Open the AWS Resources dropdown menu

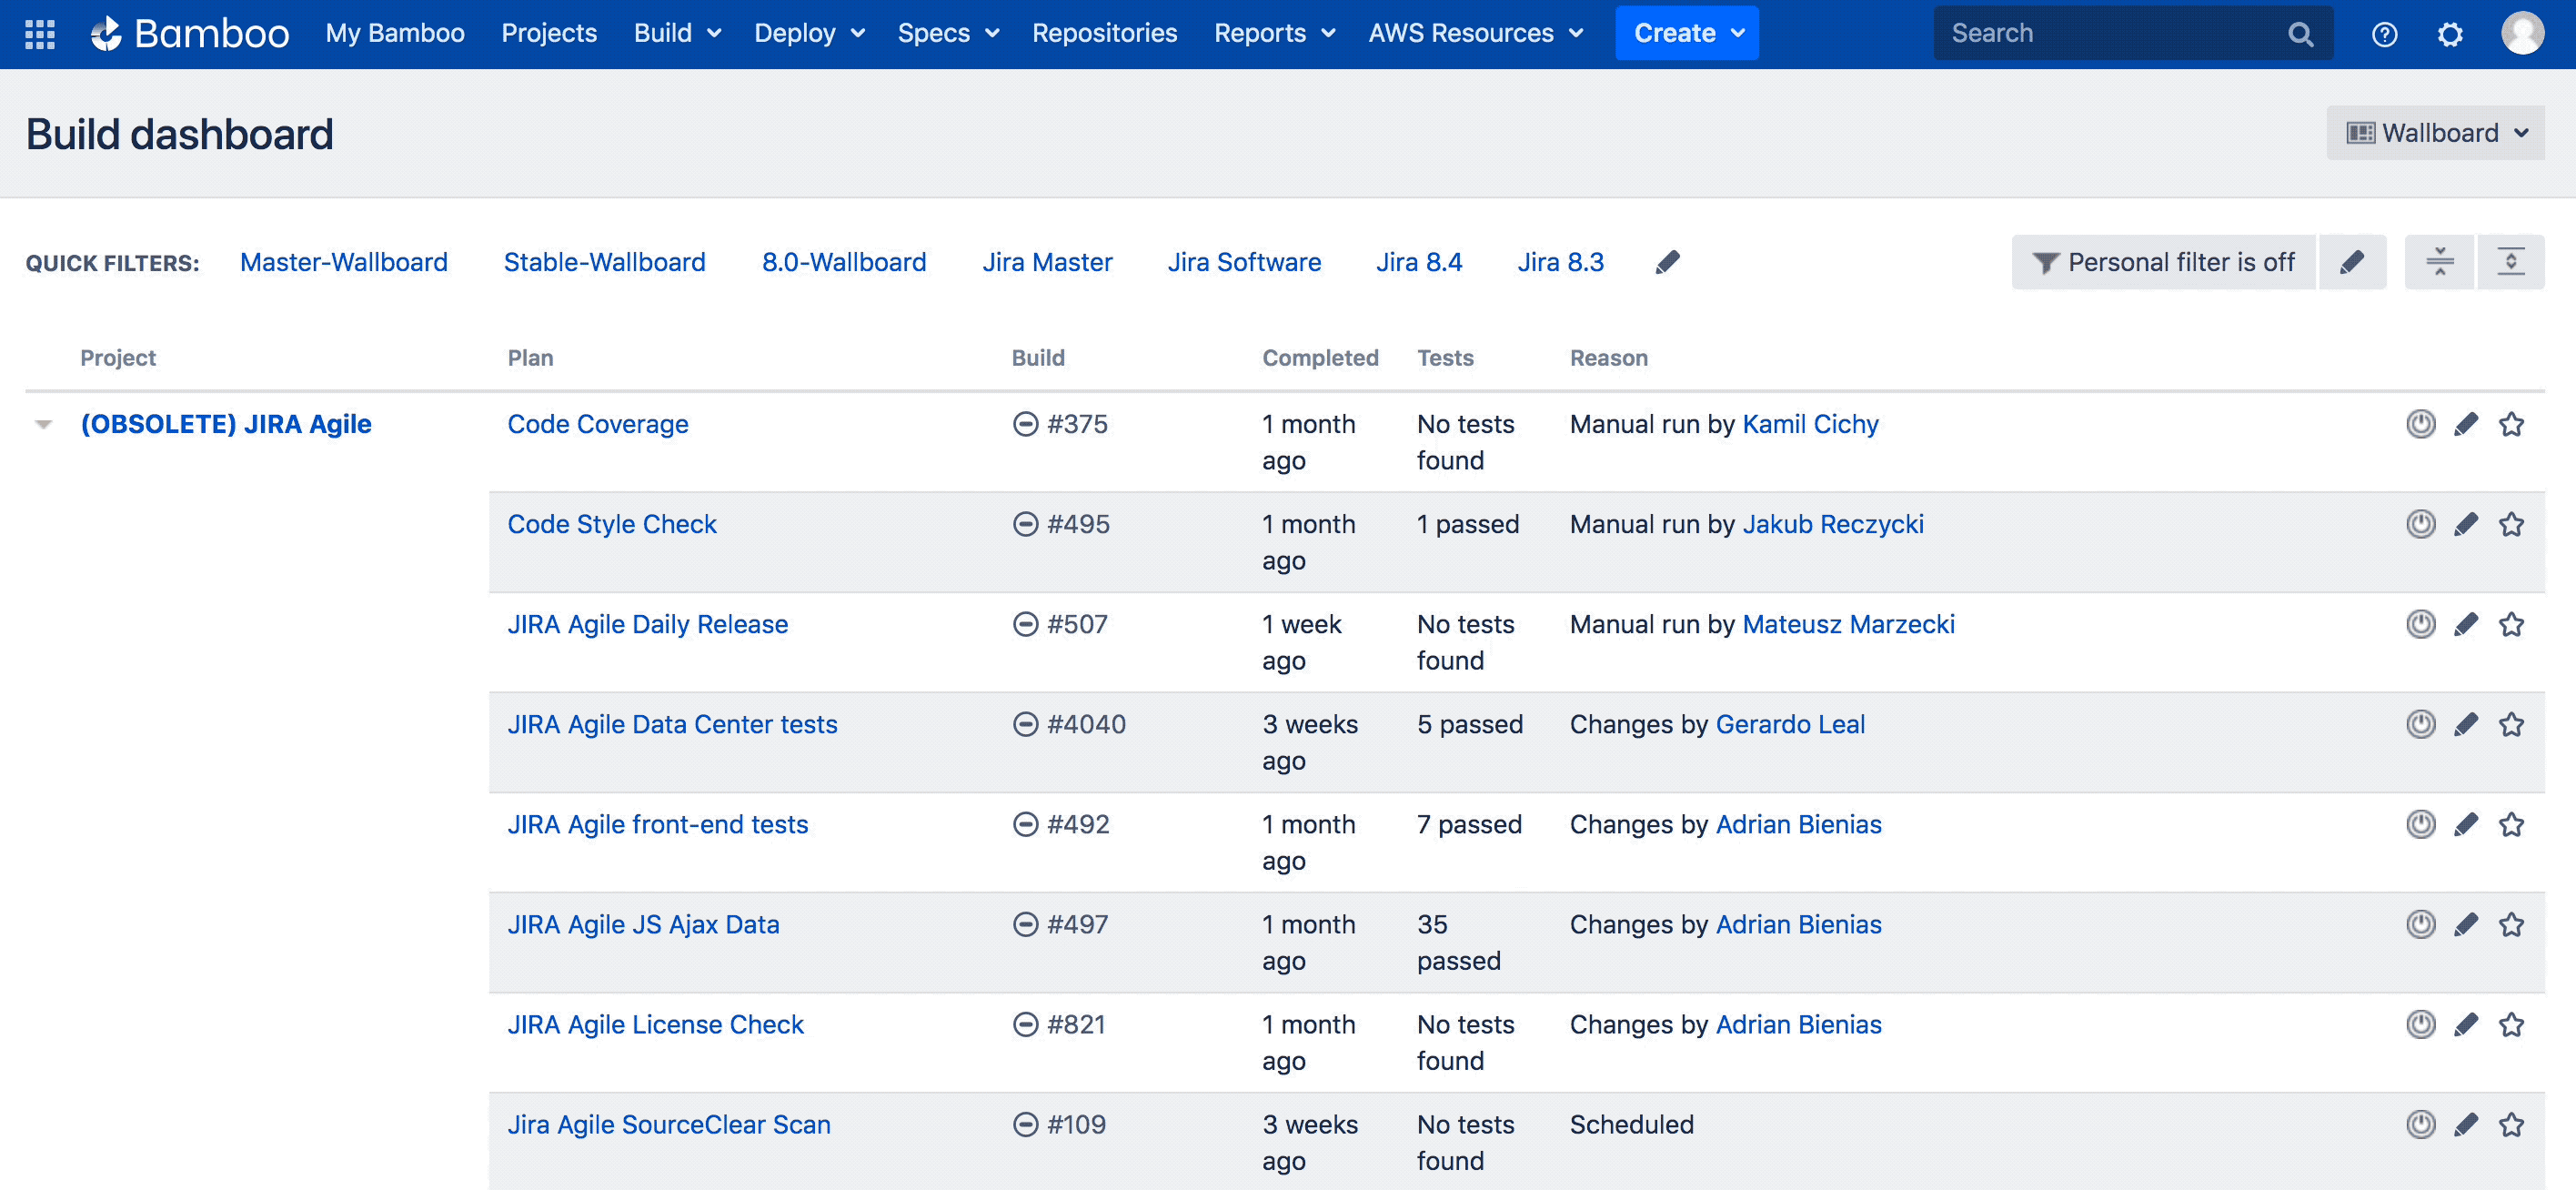point(1476,33)
